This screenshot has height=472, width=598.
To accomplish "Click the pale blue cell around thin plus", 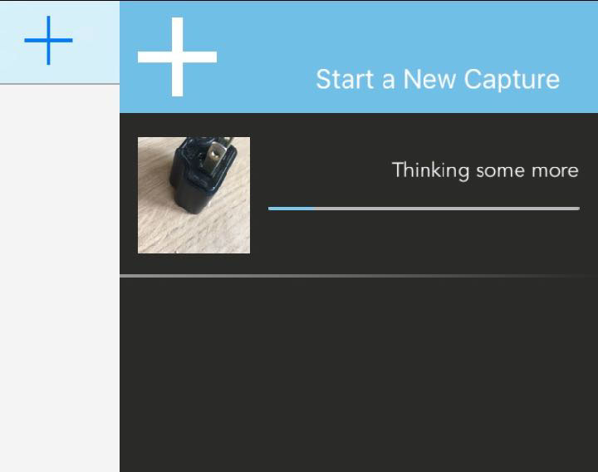I will point(60,42).
